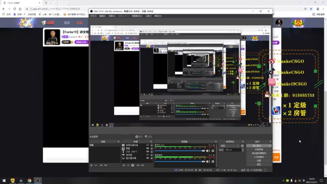Toggle visibility of the 视频采集设备 source

pos(148,145)
